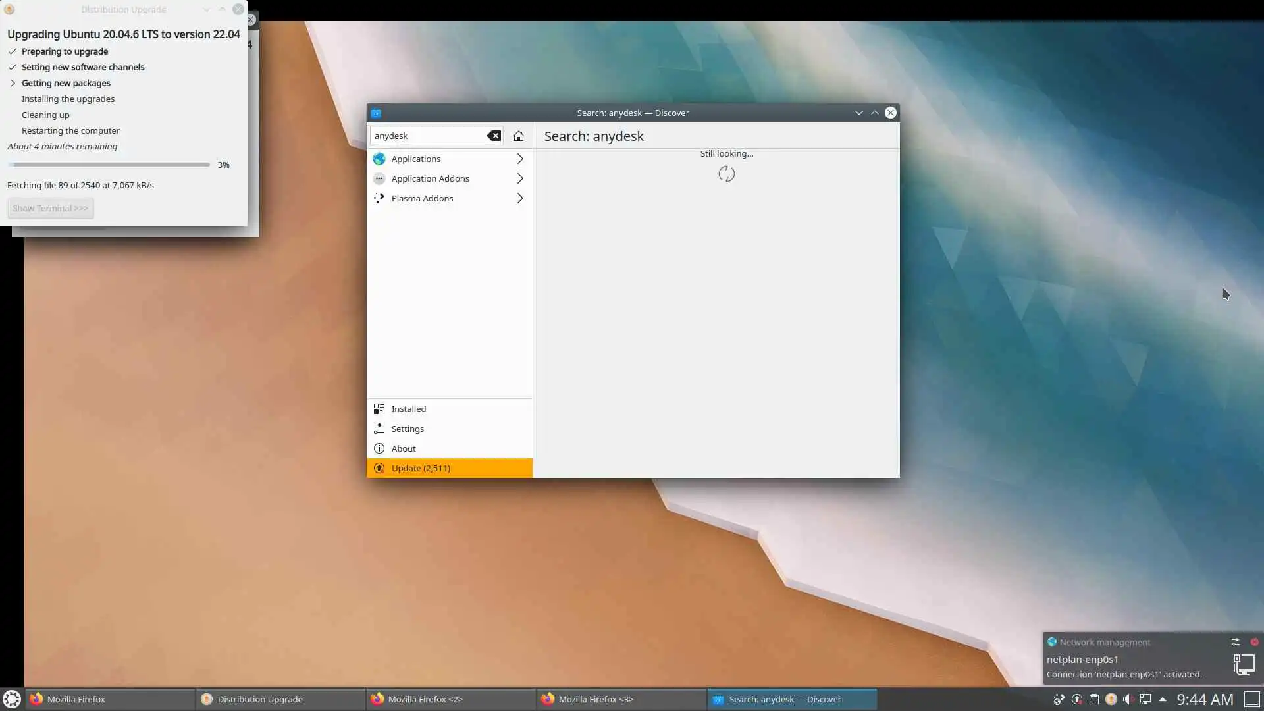Image resolution: width=1264 pixels, height=711 pixels.
Task: Dismiss the Network management notification
Action: pos(1254,642)
